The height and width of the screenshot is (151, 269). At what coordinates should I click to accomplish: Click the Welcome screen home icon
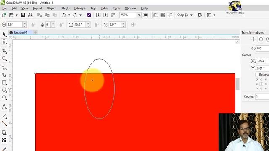click(11, 32)
